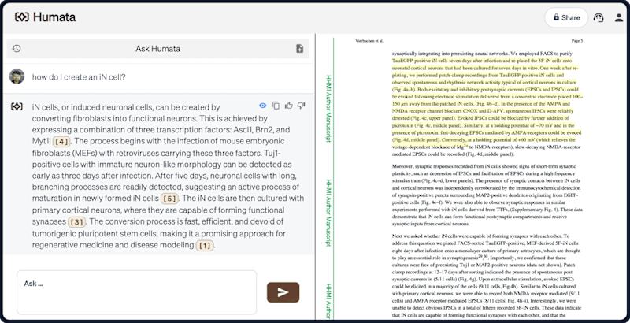Give the answer a thumbs down
This screenshot has width=630, height=323.
[301, 106]
